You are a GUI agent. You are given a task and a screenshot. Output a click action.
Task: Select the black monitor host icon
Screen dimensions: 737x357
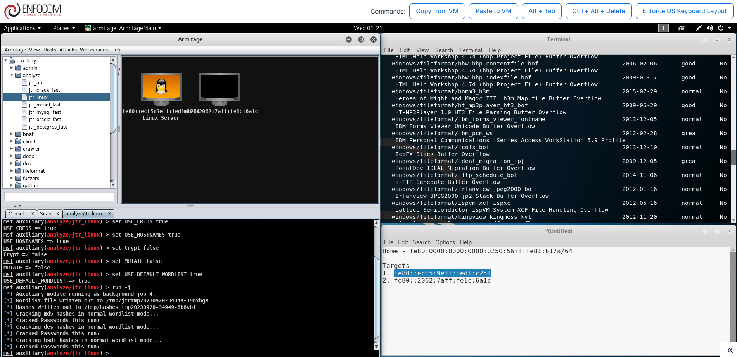tap(219, 89)
